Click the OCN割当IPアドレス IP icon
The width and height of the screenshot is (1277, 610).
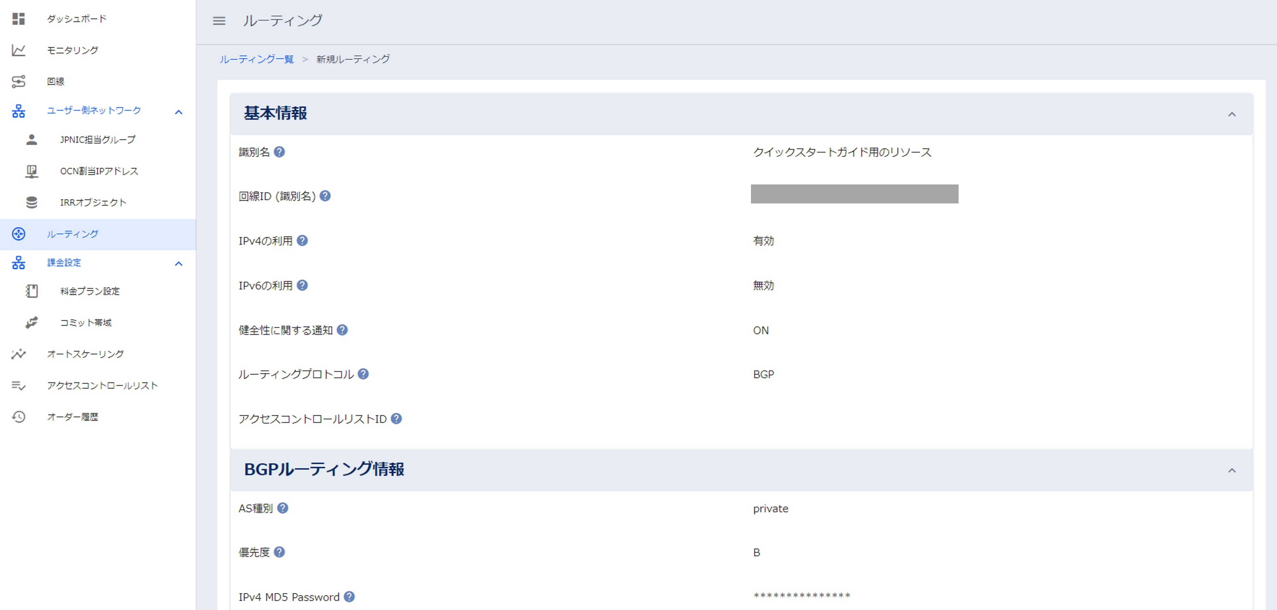point(32,171)
